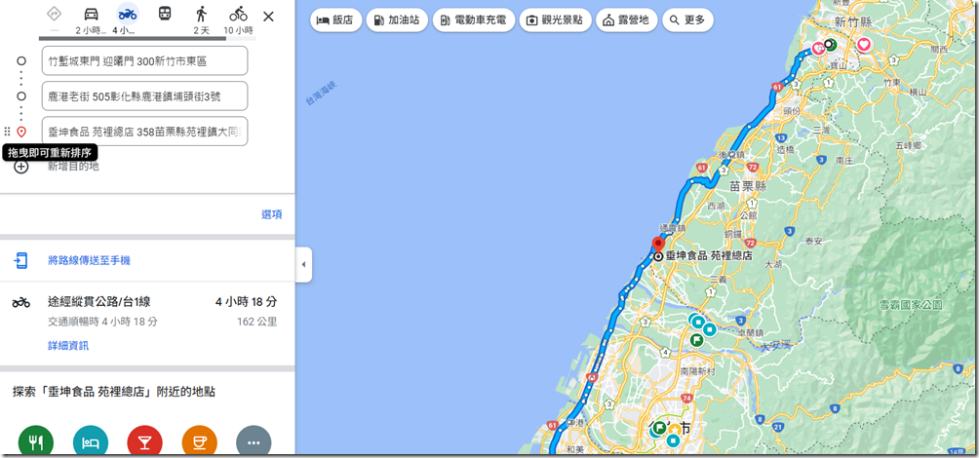This screenshot has width=979, height=458.
Task: Filter map by 觀光景點 attractions
Action: (556, 19)
